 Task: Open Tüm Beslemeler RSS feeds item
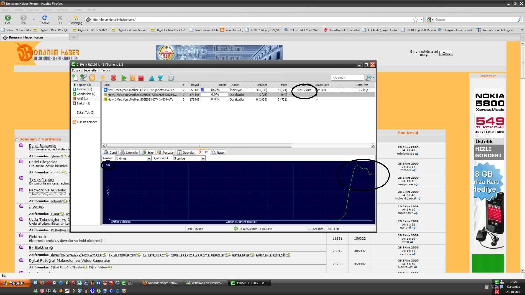pyautogui.click(x=85, y=122)
